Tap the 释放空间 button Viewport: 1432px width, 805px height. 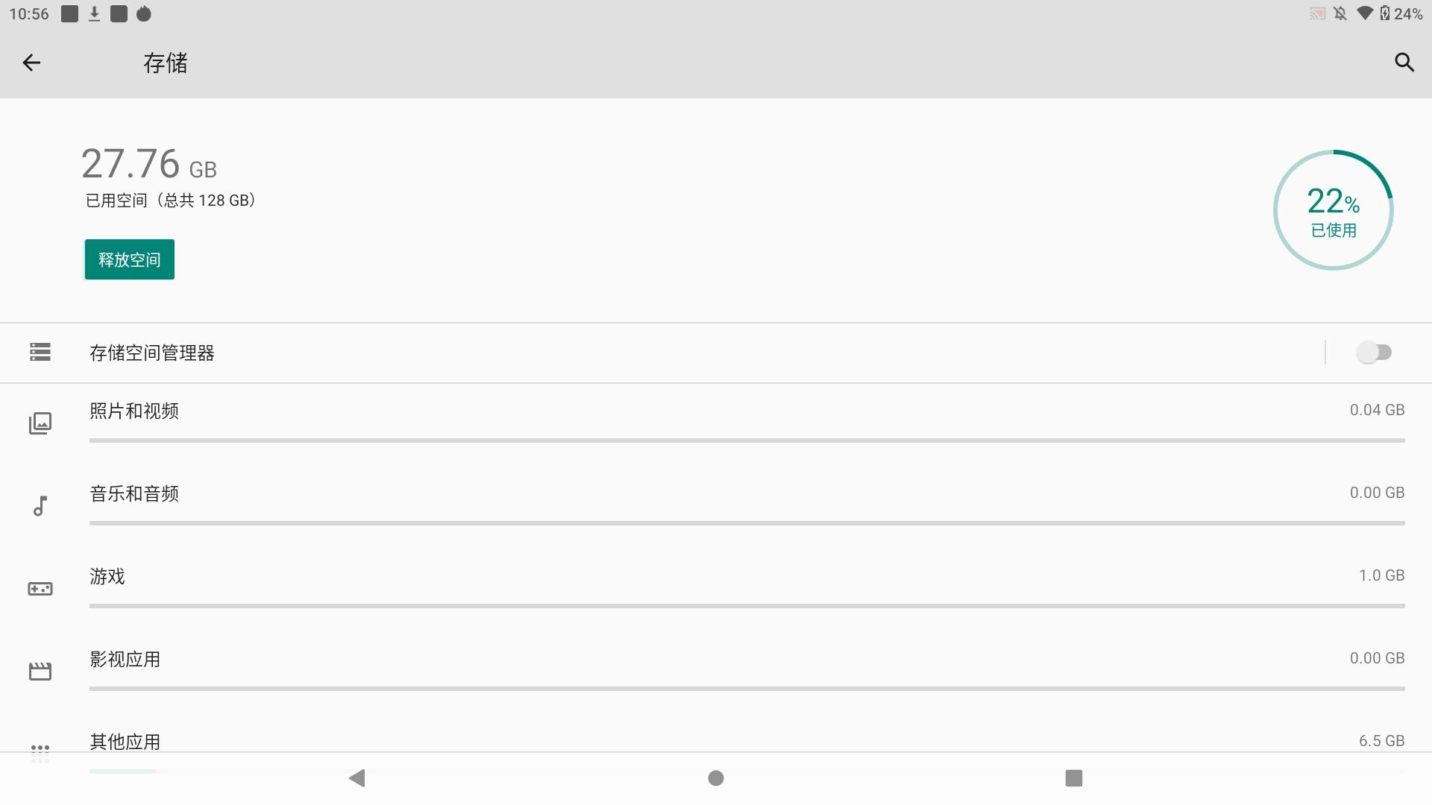point(130,259)
